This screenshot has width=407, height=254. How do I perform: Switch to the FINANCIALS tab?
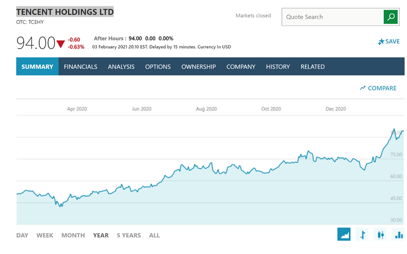[x=81, y=66]
